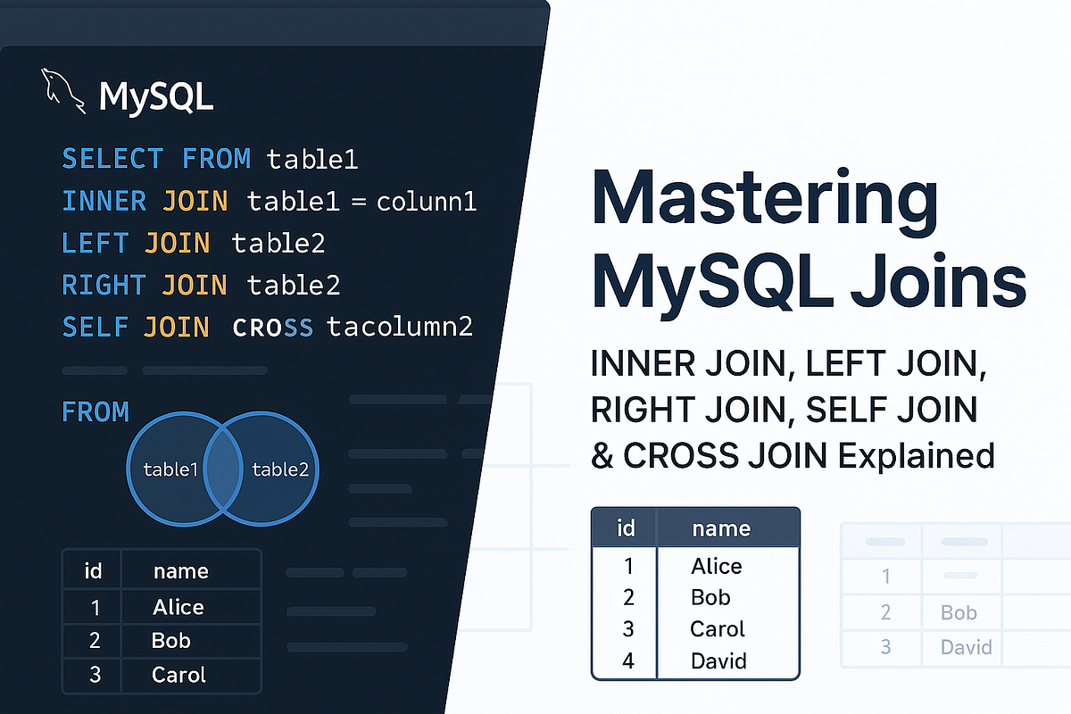Click id '4' in the white table
The image size is (1071, 714).
click(628, 661)
